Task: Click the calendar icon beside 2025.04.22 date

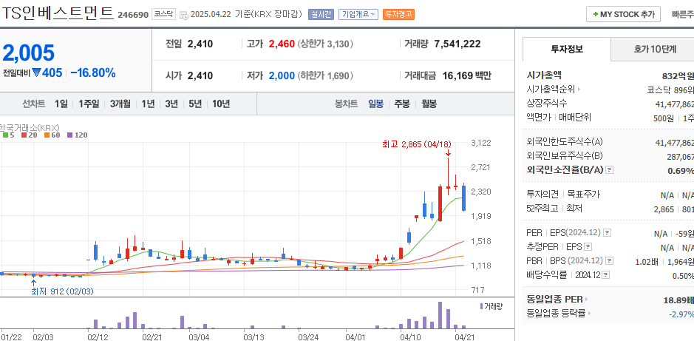Action: point(184,15)
